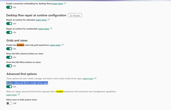Click the 'Grids and views' heading
Image resolution: width=171 pixels, height=110 pixels.
(x=17, y=41)
